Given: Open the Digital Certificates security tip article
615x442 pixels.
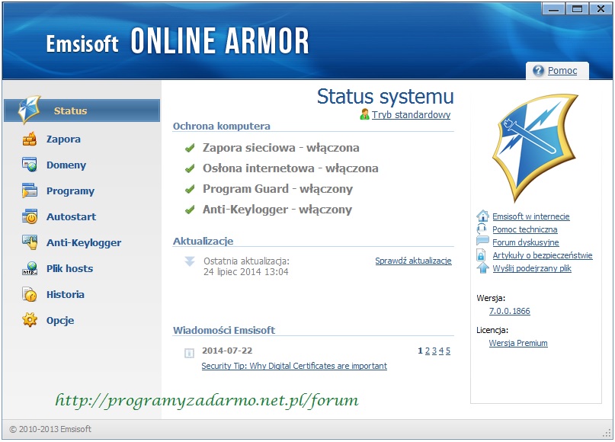Looking at the screenshot, I should click(x=293, y=367).
